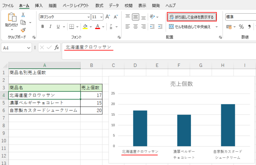This screenshot has width=256, height=165.
Task: Open Name Box dropdown arrow
Action: 28,48
